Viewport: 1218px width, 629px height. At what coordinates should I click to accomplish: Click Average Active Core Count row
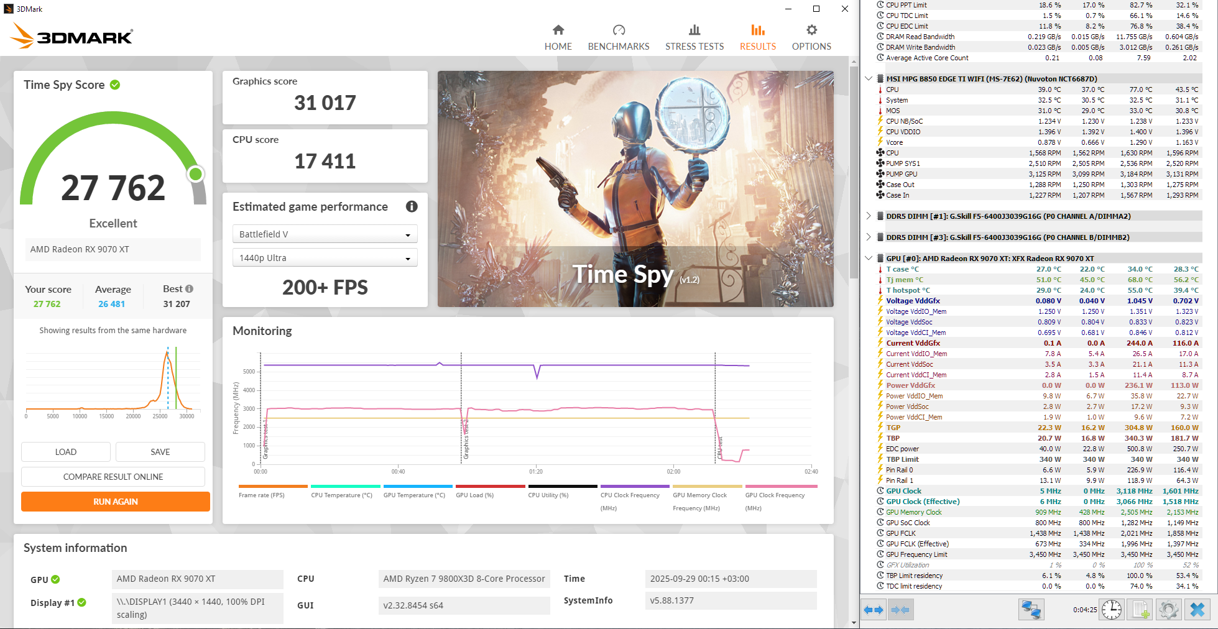pyautogui.click(x=1038, y=58)
